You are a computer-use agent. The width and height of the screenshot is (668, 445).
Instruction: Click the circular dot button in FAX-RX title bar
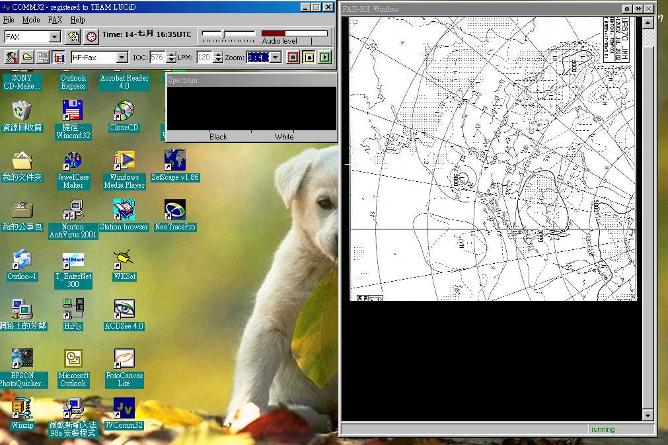click(626, 9)
